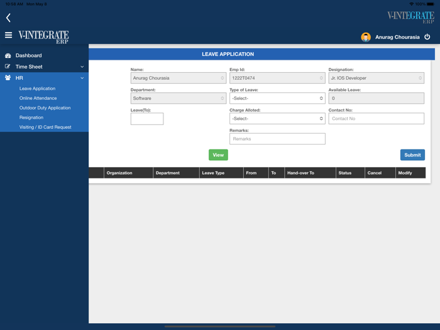Image resolution: width=440 pixels, height=330 pixels.
Task: Open Leave Application submenu link
Action: (37, 89)
